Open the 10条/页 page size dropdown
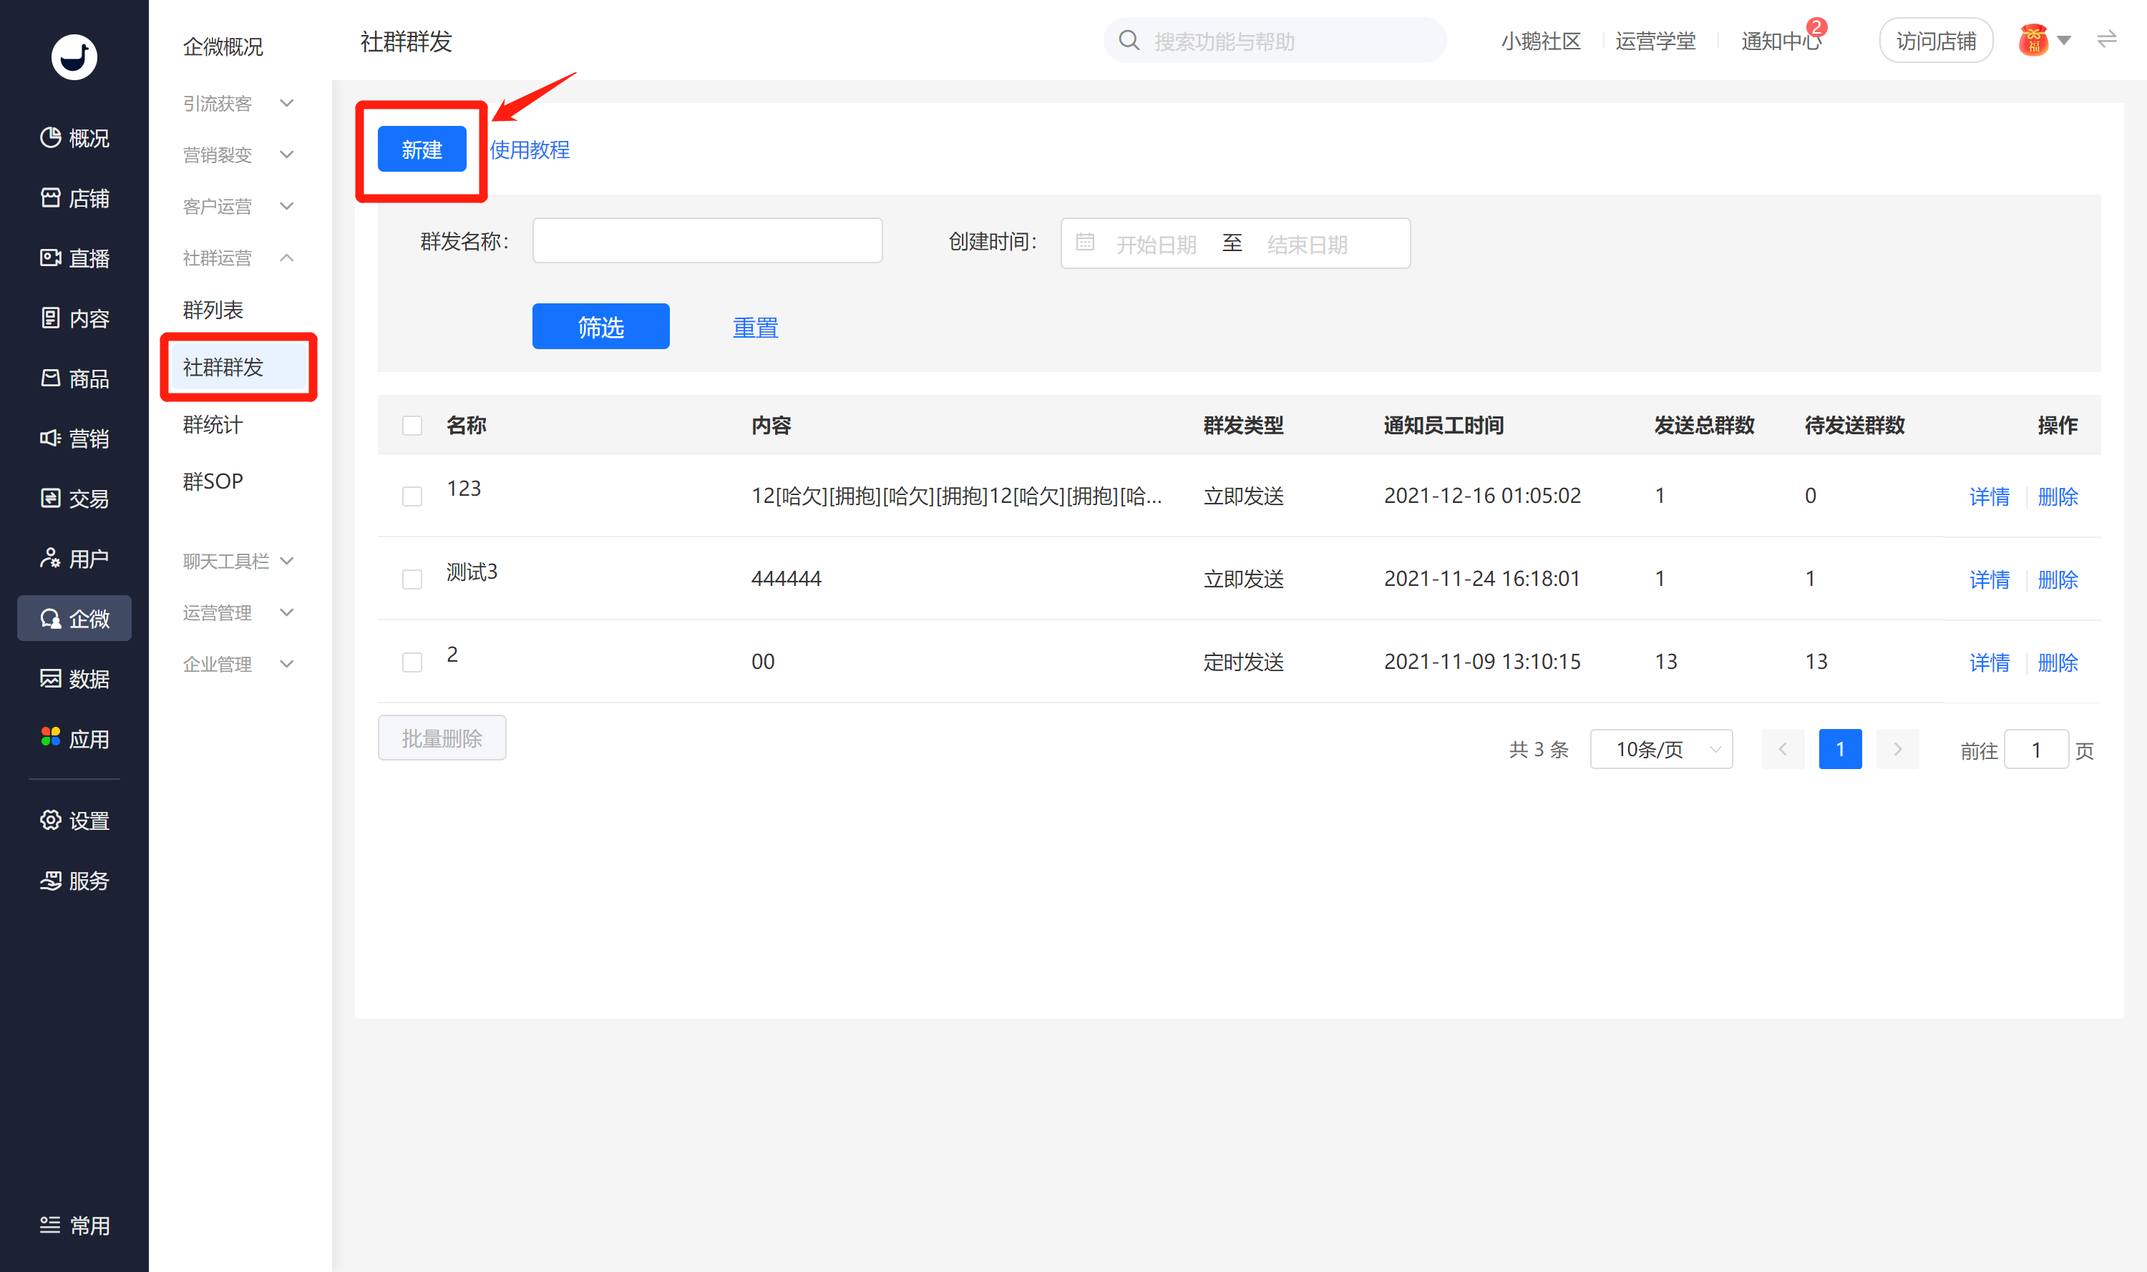 1661,749
